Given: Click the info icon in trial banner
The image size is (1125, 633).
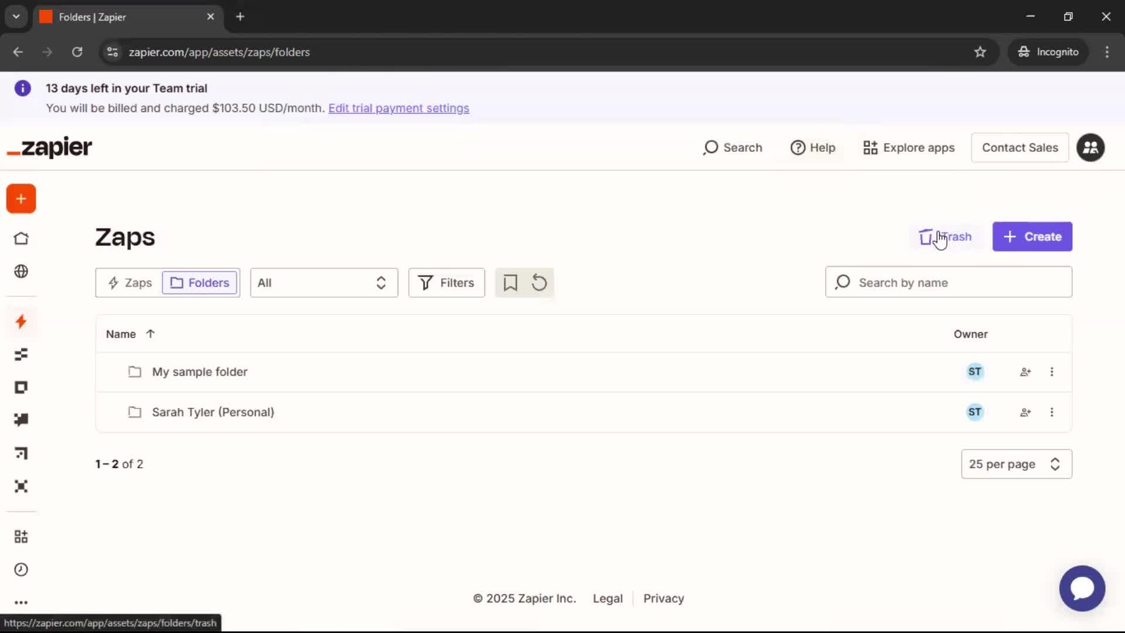Looking at the screenshot, I should (22, 89).
